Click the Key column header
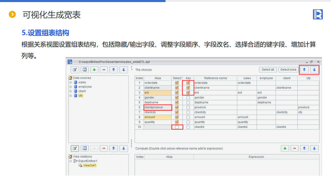Image resolution: width=331 pixels, height=186 pixels. coord(188,78)
